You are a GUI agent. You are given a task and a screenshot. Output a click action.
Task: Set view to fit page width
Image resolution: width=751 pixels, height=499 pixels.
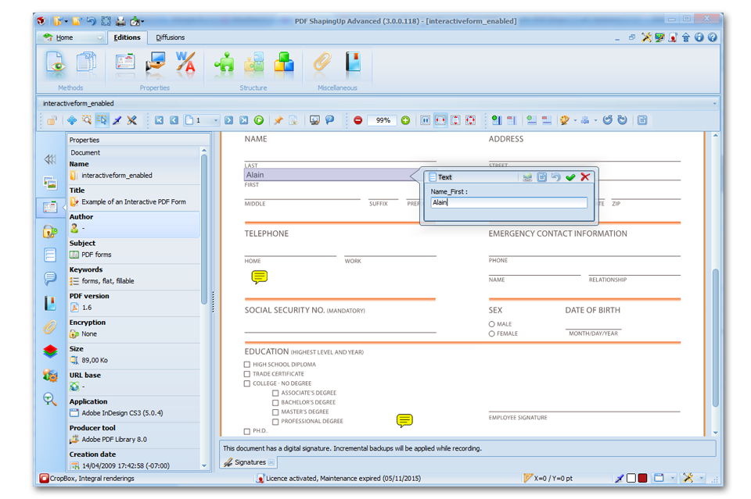click(x=440, y=120)
